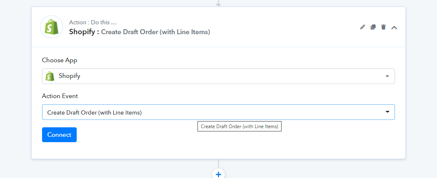The width and height of the screenshot is (437, 178).
Task: Collapse the action step with chevron-up
Action: coord(394,27)
